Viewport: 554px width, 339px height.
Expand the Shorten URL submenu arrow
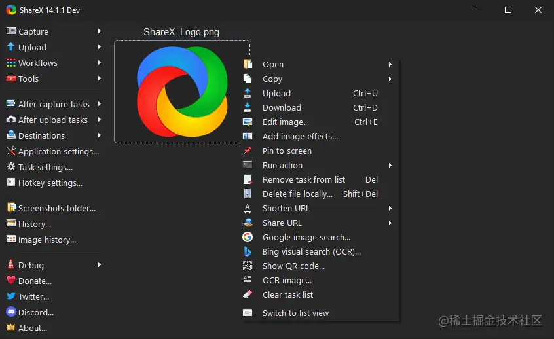(x=390, y=209)
